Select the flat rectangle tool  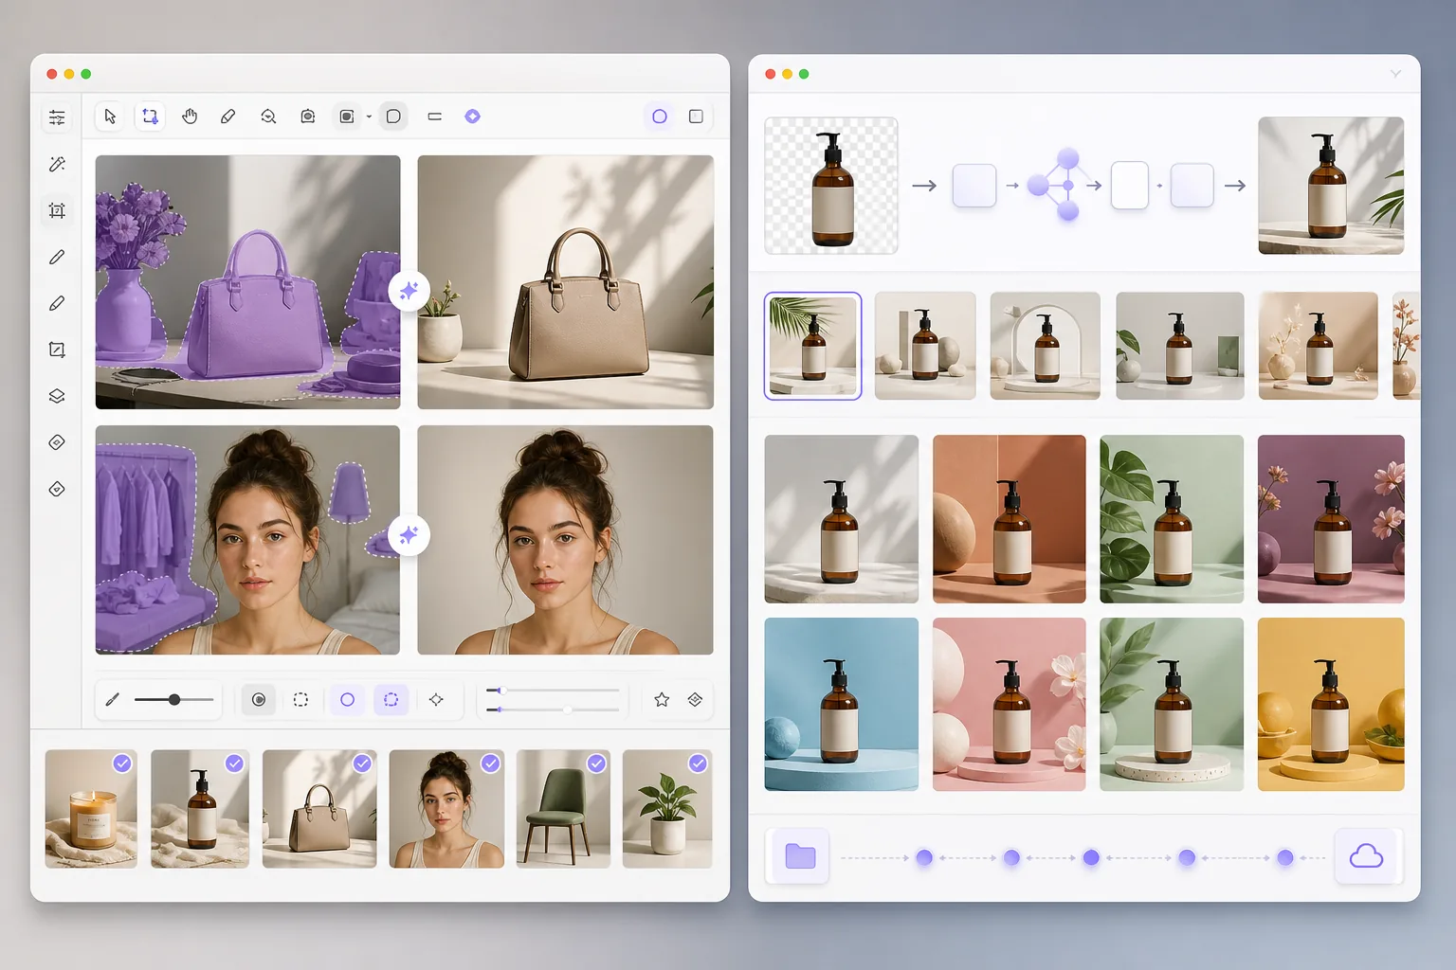pos(434,117)
